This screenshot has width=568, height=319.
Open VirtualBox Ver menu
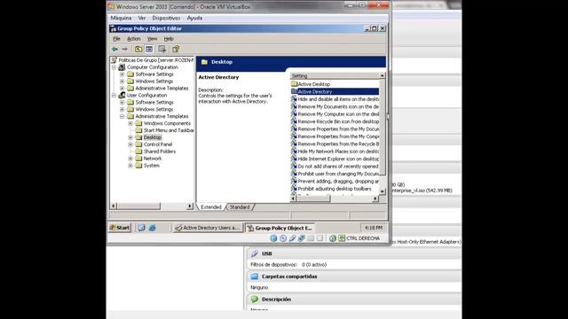pyautogui.click(x=142, y=18)
